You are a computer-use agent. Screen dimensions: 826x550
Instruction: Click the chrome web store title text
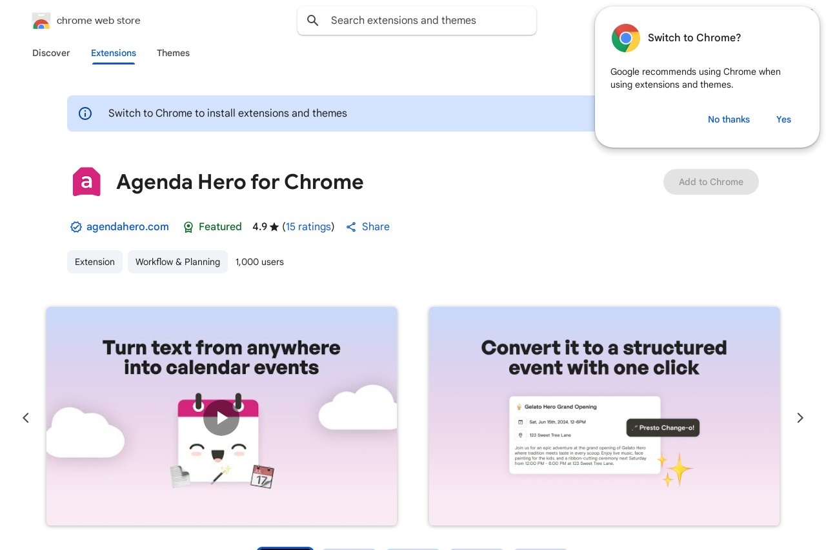point(99,21)
